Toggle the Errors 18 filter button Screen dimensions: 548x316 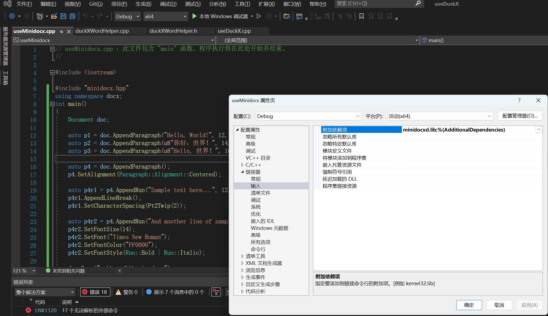point(95,292)
